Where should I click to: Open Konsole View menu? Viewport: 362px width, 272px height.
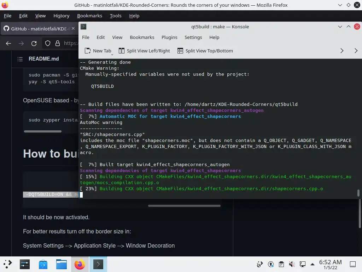tap(117, 37)
